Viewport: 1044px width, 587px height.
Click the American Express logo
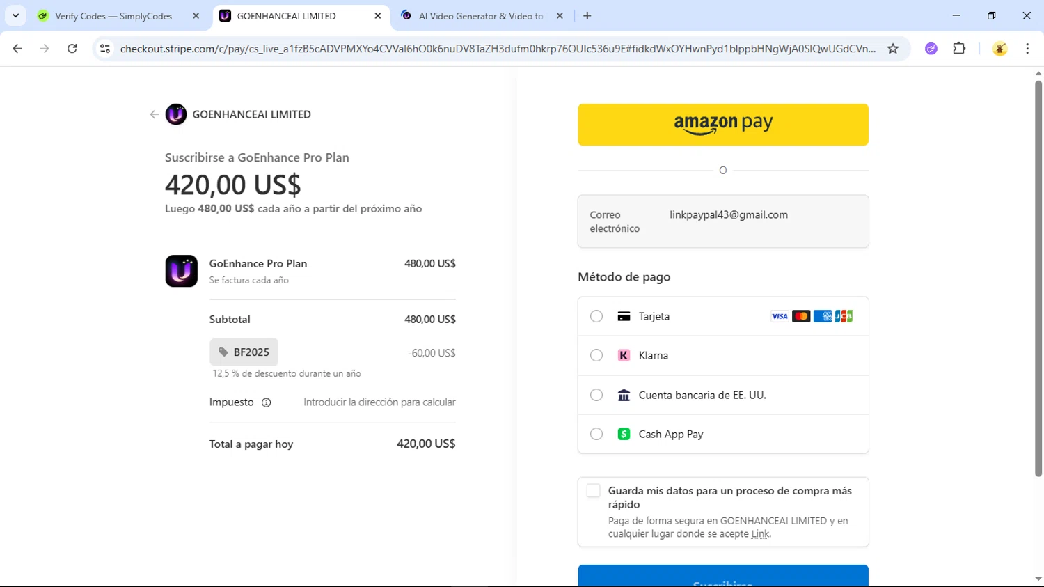coord(823,316)
